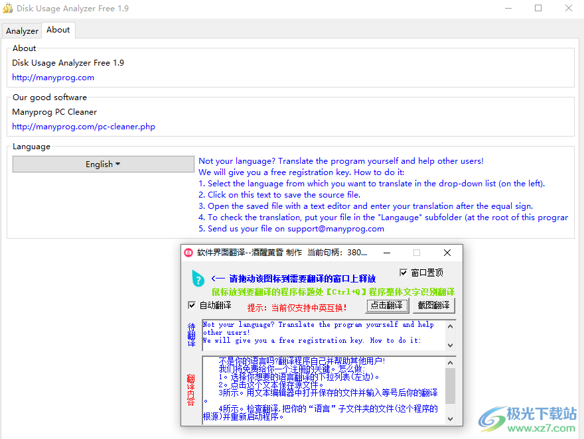Screen dimensions: 584x439
Task: Open the English language dropdown
Action: click(103, 164)
